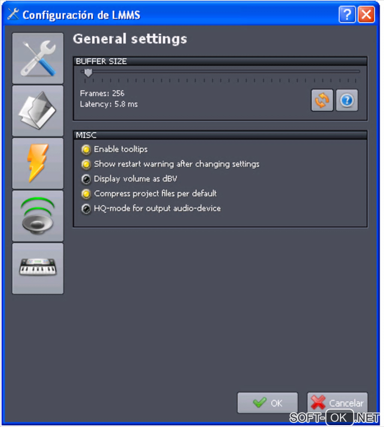This screenshot has width=384, height=427.
Task: Click the middle of the buffer size slider track
Action: coord(220,72)
